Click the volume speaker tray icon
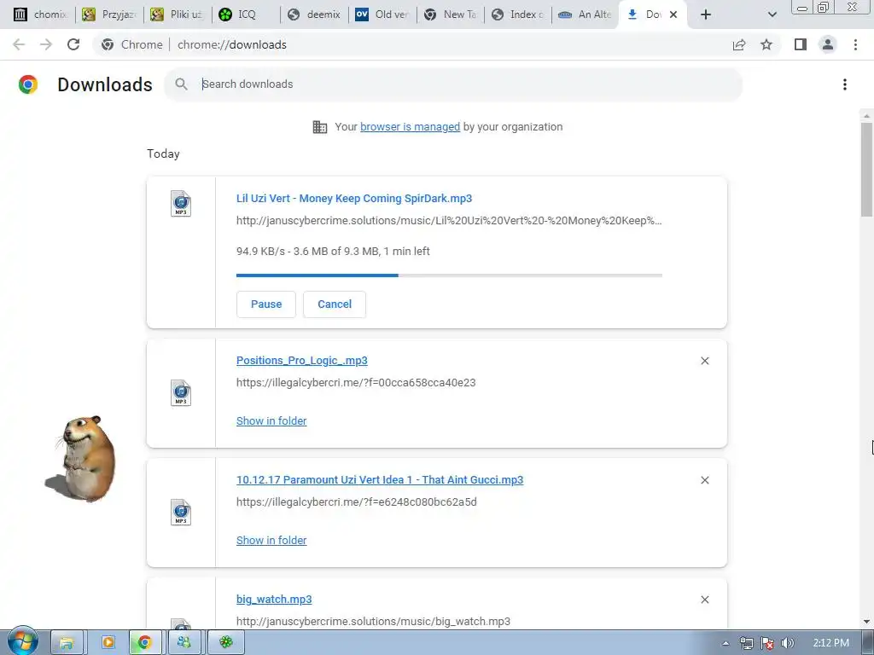This screenshot has height=655, width=874. coord(788,643)
